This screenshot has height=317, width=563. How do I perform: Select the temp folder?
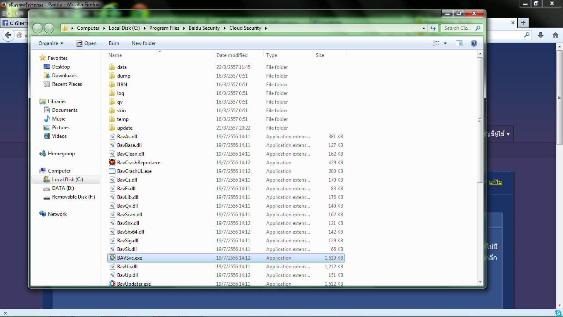pyautogui.click(x=123, y=119)
